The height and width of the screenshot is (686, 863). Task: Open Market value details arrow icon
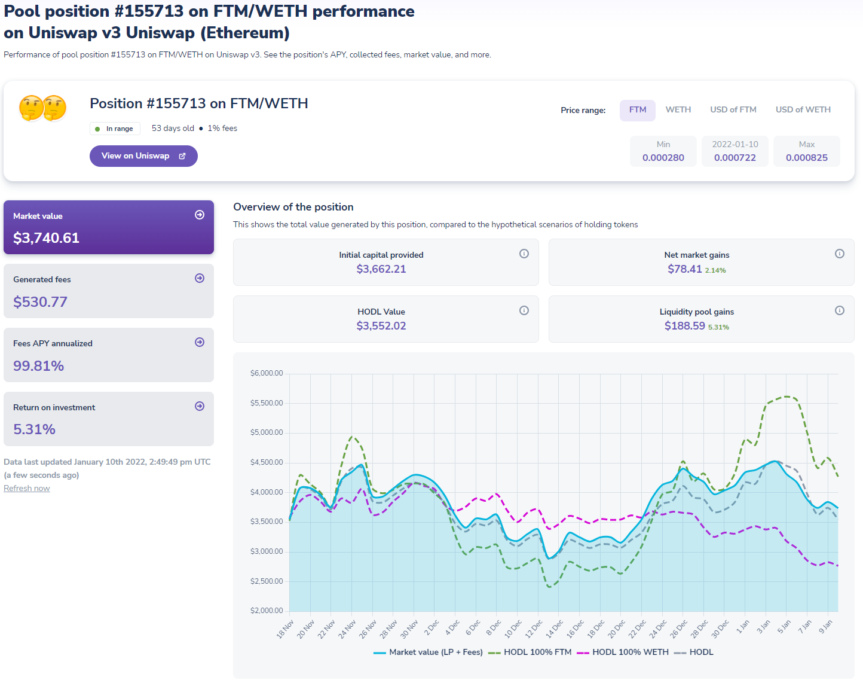click(200, 215)
